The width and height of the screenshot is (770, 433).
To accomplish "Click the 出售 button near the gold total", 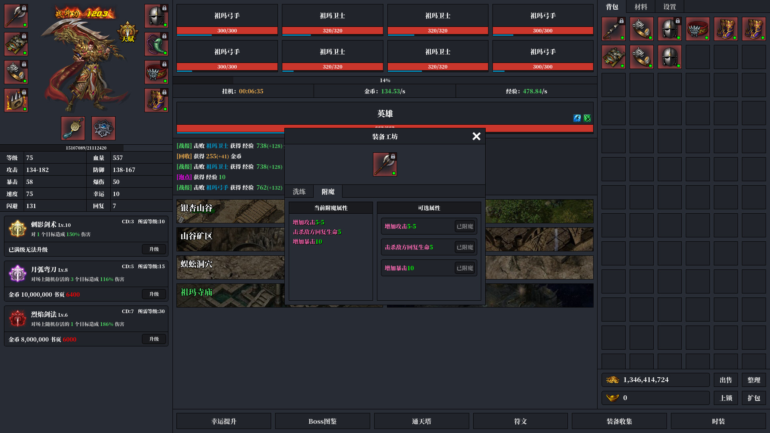I will (726, 380).
